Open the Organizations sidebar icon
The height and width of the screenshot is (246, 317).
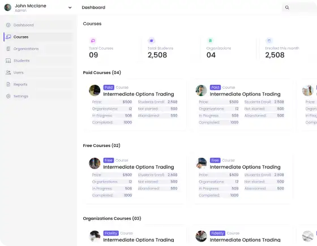pyautogui.click(x=8, y=49)
